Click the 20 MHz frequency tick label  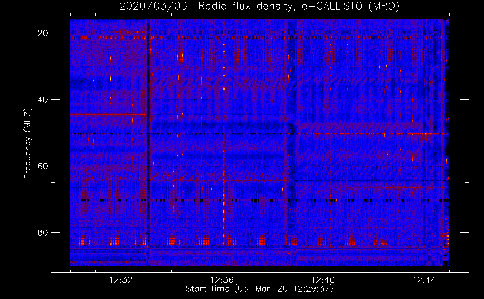tap(43, 33)
